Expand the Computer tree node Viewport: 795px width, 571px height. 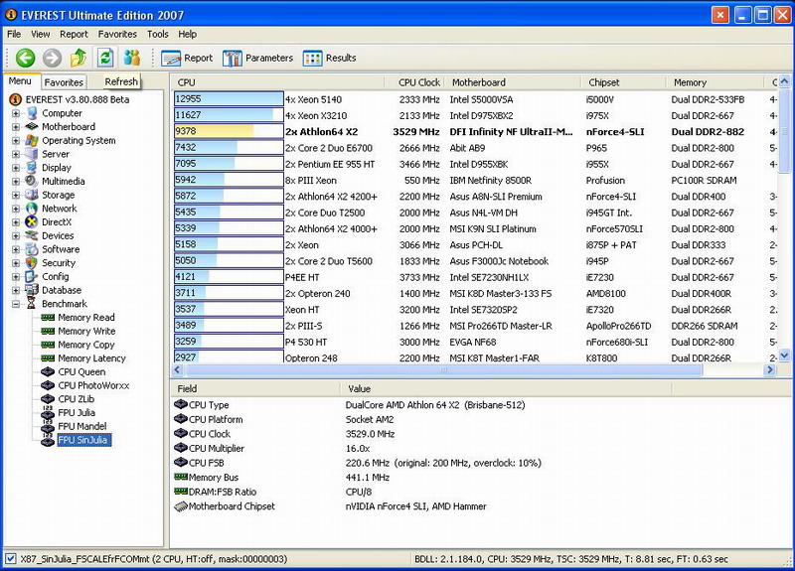click(x=16, y=113)
